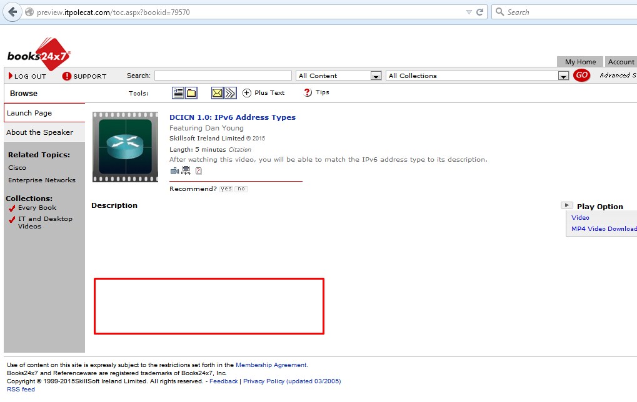The height and width of the screenshot is (402, 637).
Task: Click the 'Featuring Dan Young' text
Action: coord(206,128)
